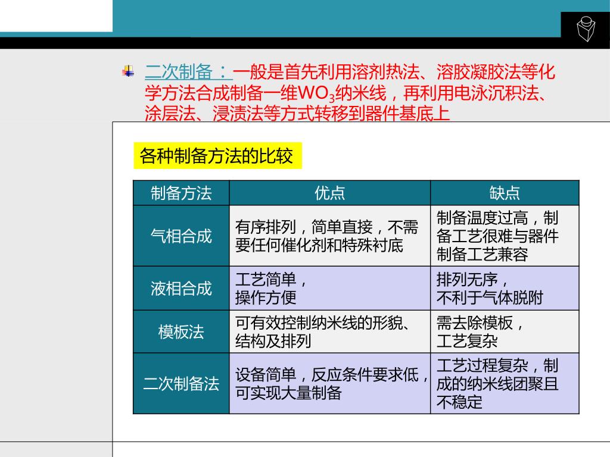The height and width of the screenshot is (457, 610).
Task: Click the cell starting 有序排列，简单直接
Action: tap(330, 236)
